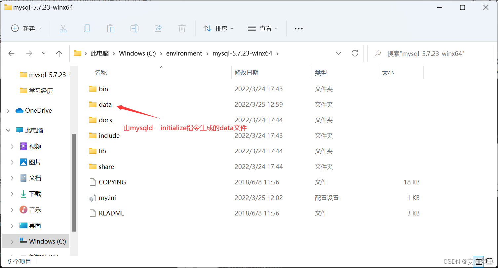Expand the 文档 tree node

click(12, 178)
